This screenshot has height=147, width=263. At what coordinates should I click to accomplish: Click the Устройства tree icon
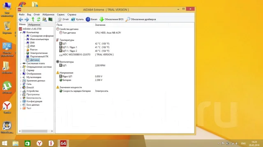click(24, 91)
